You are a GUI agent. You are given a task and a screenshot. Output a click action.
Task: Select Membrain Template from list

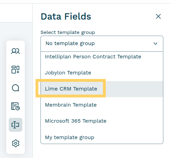[71, 105]
